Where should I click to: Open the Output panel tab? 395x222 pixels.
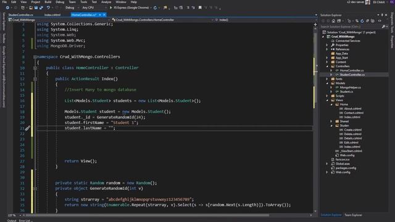click(12, 221)
